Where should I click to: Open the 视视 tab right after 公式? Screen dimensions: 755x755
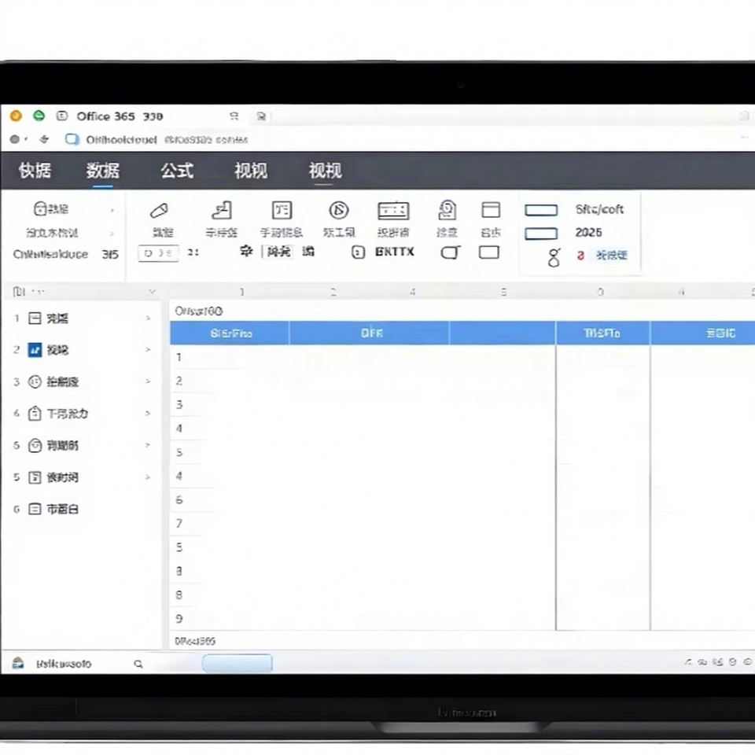[251, 171]
